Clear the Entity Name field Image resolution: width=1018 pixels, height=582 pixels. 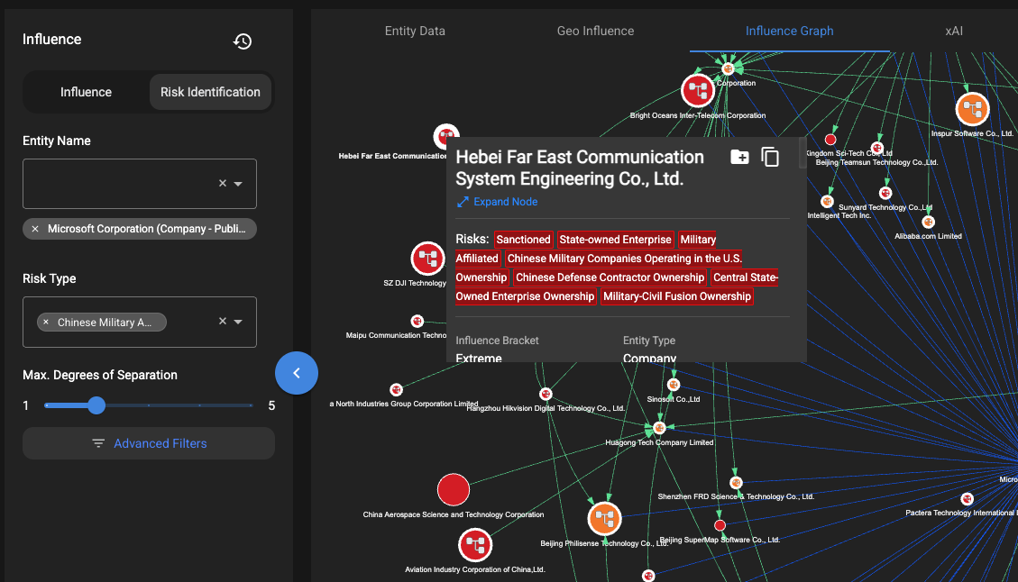tap(223, 184)
